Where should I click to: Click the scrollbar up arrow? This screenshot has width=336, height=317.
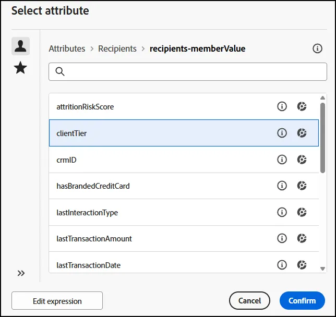(x=322, y=98)
